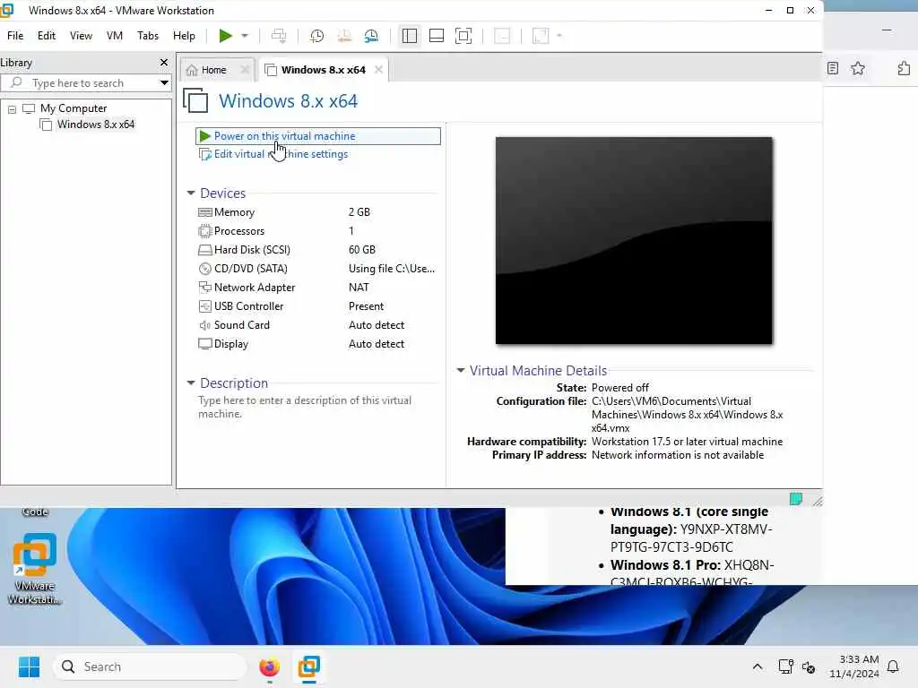Collapse the Devices section
Image resolution: width=918 pixels, height=688 pixels.
(191, 193)
